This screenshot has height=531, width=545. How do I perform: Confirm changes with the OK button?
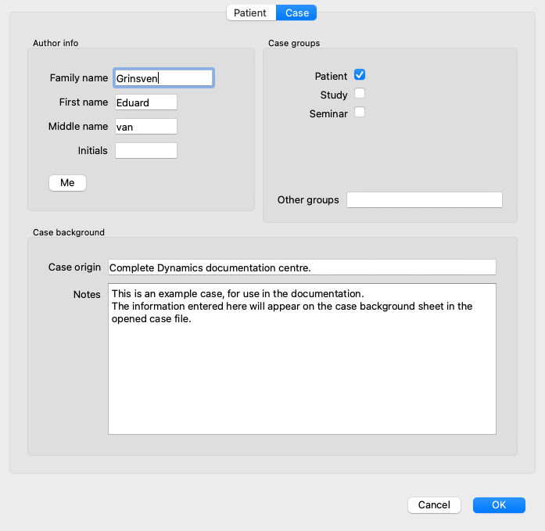(x=499, y=505)
